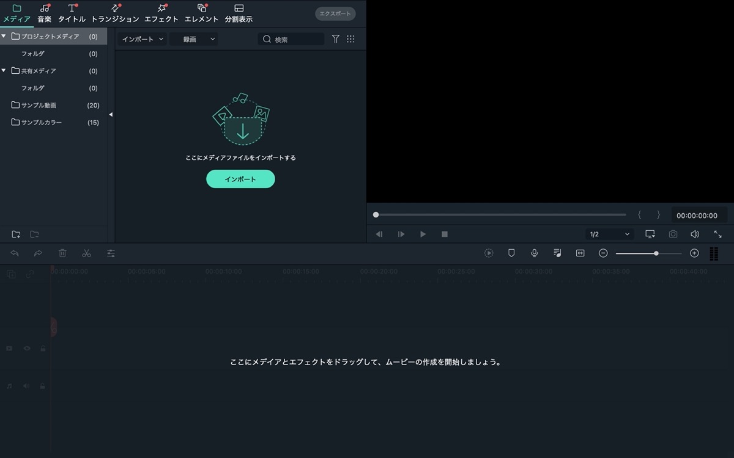
Task: Delete folder icon in media sidebar
Action: 34,234
